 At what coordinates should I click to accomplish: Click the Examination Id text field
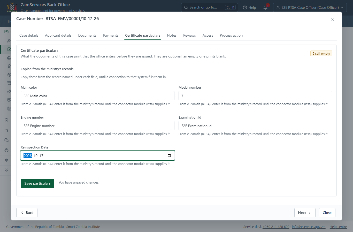click(255, 126)
